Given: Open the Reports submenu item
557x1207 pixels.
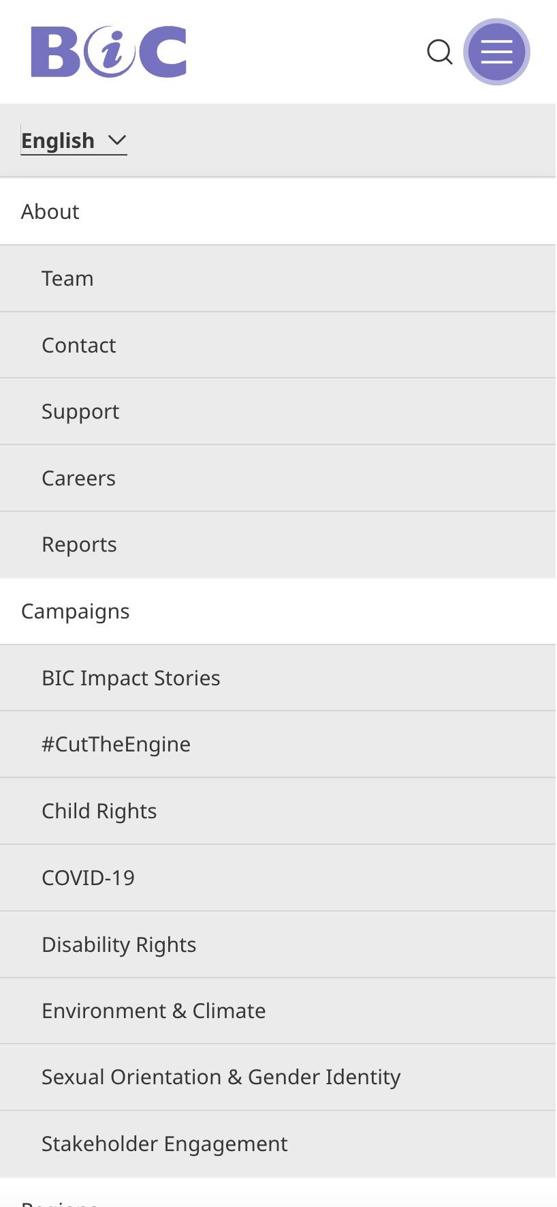Looking at the screenshot, I should click(79, 545).
